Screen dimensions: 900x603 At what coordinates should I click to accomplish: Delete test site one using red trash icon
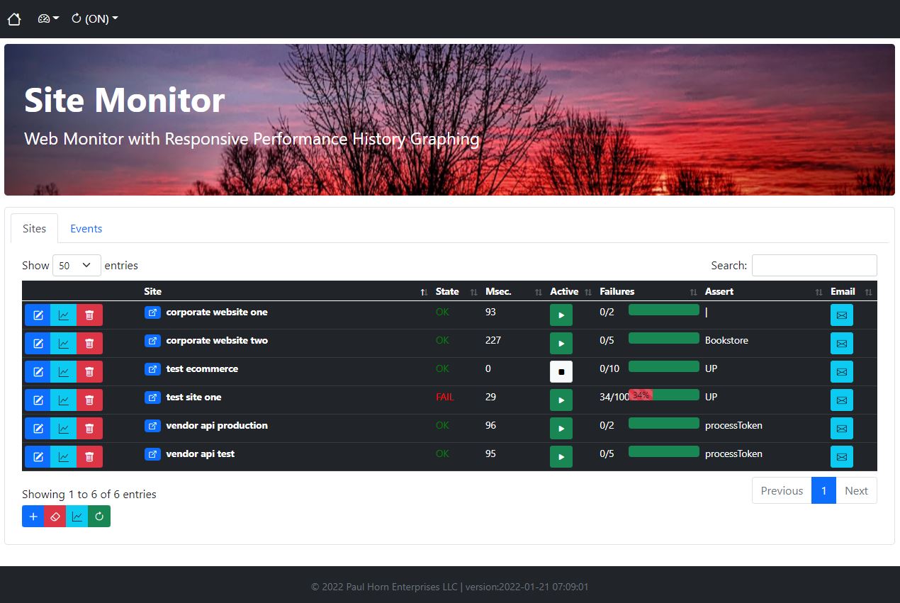coord(90,400)
